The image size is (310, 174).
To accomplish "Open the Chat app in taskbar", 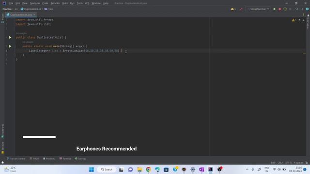I will pyautogui.click(x=130, y=170).
